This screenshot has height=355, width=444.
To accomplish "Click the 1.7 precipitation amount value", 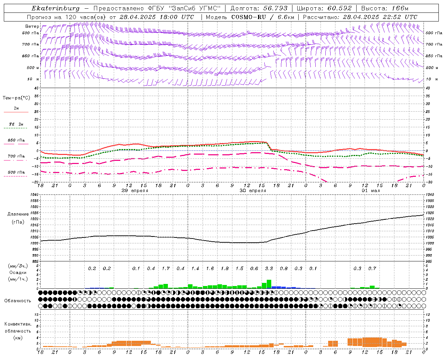I will pos(166,268).
